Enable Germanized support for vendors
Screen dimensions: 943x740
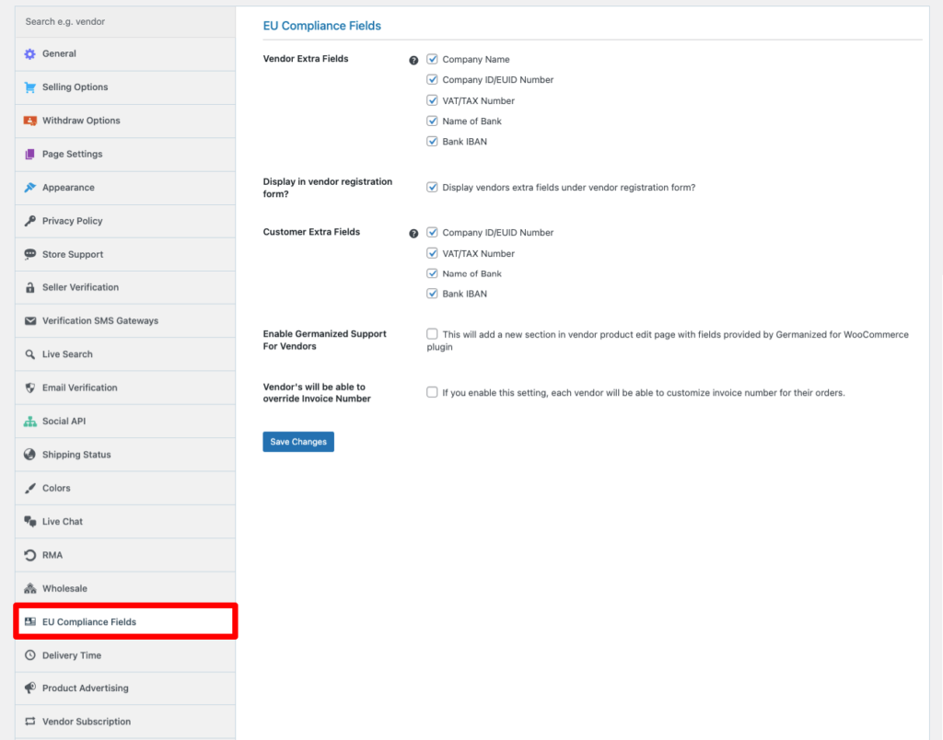click(x=432, y=333)
